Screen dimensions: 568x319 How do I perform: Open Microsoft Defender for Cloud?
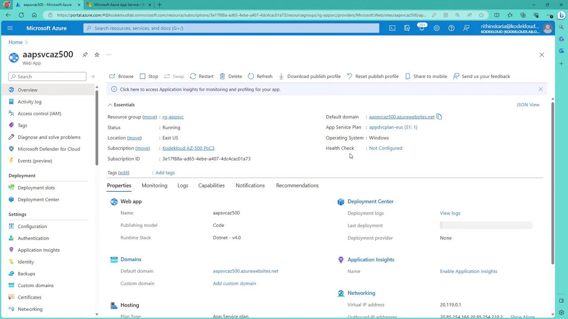[x=48, y=149]
